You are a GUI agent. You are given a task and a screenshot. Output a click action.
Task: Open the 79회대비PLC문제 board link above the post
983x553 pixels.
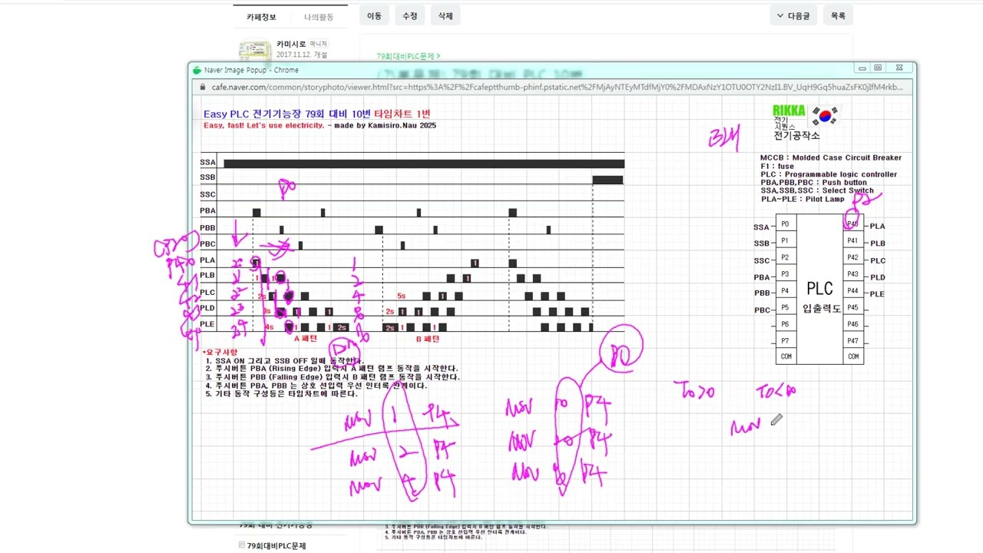408,56
